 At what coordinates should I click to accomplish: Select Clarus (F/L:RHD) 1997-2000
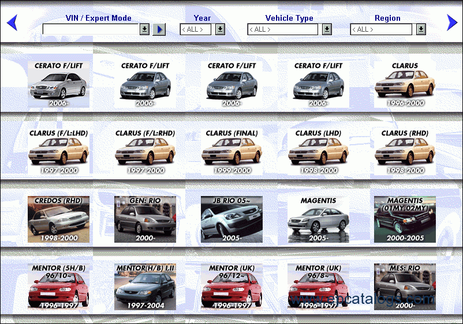[x=145, y=152]
